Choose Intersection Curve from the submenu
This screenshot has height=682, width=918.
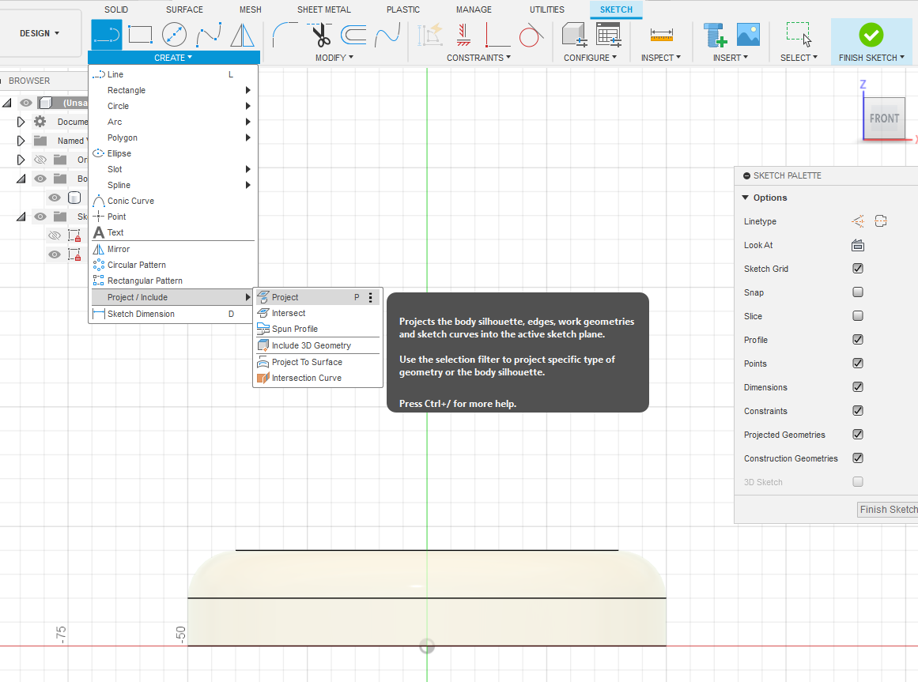point(306,378)
